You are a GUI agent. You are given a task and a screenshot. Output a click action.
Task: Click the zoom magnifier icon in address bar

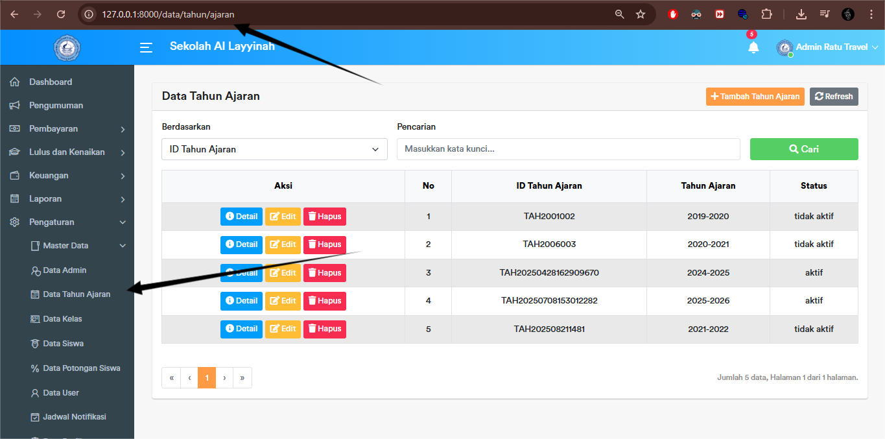619,14
